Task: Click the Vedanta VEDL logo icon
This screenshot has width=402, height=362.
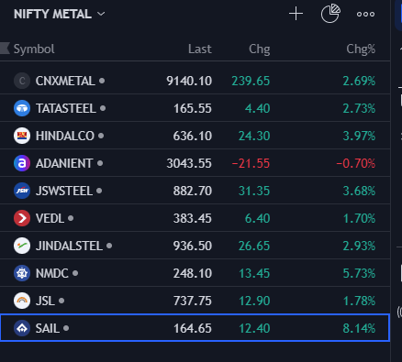Action: tap(22, 218)
